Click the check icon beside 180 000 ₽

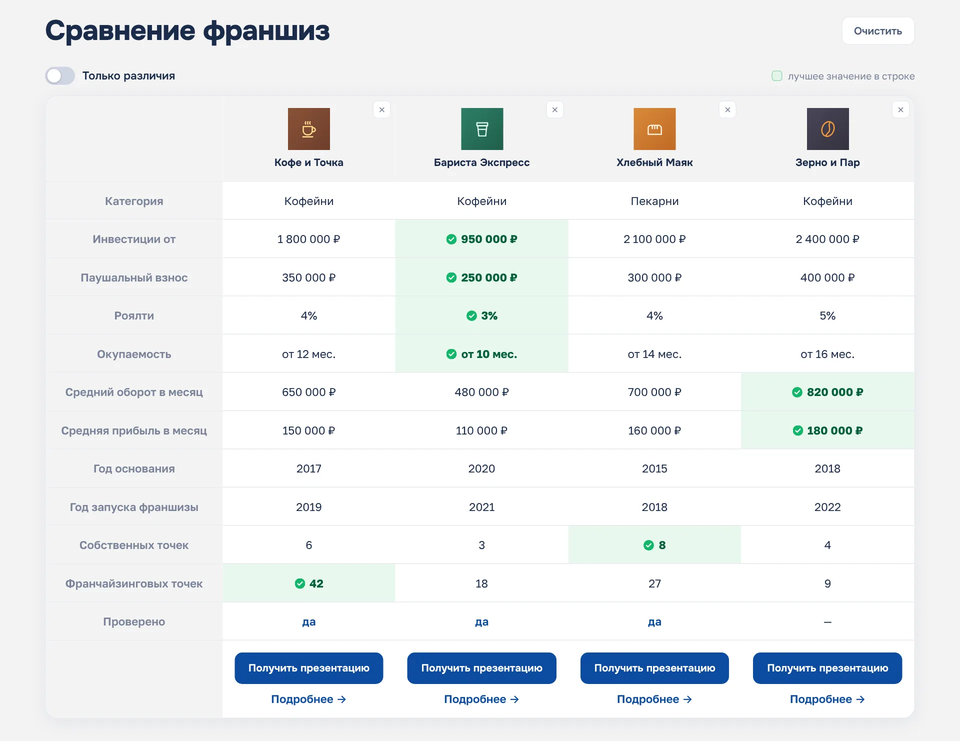[x=797, y=430]
